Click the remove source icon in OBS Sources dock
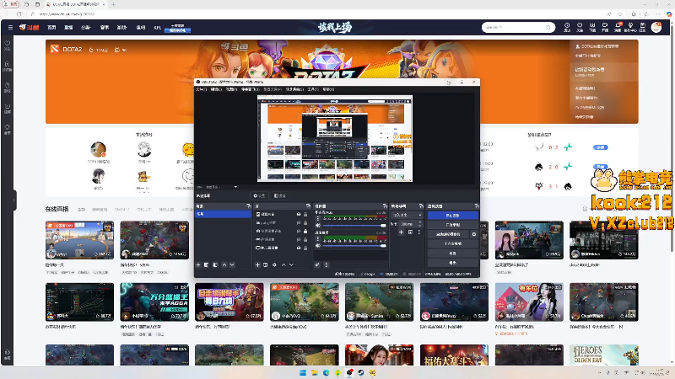 pyautogui.click(x=265, y=265)
